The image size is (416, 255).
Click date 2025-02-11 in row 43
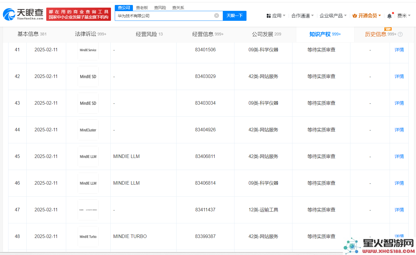[x=46, y=103]
